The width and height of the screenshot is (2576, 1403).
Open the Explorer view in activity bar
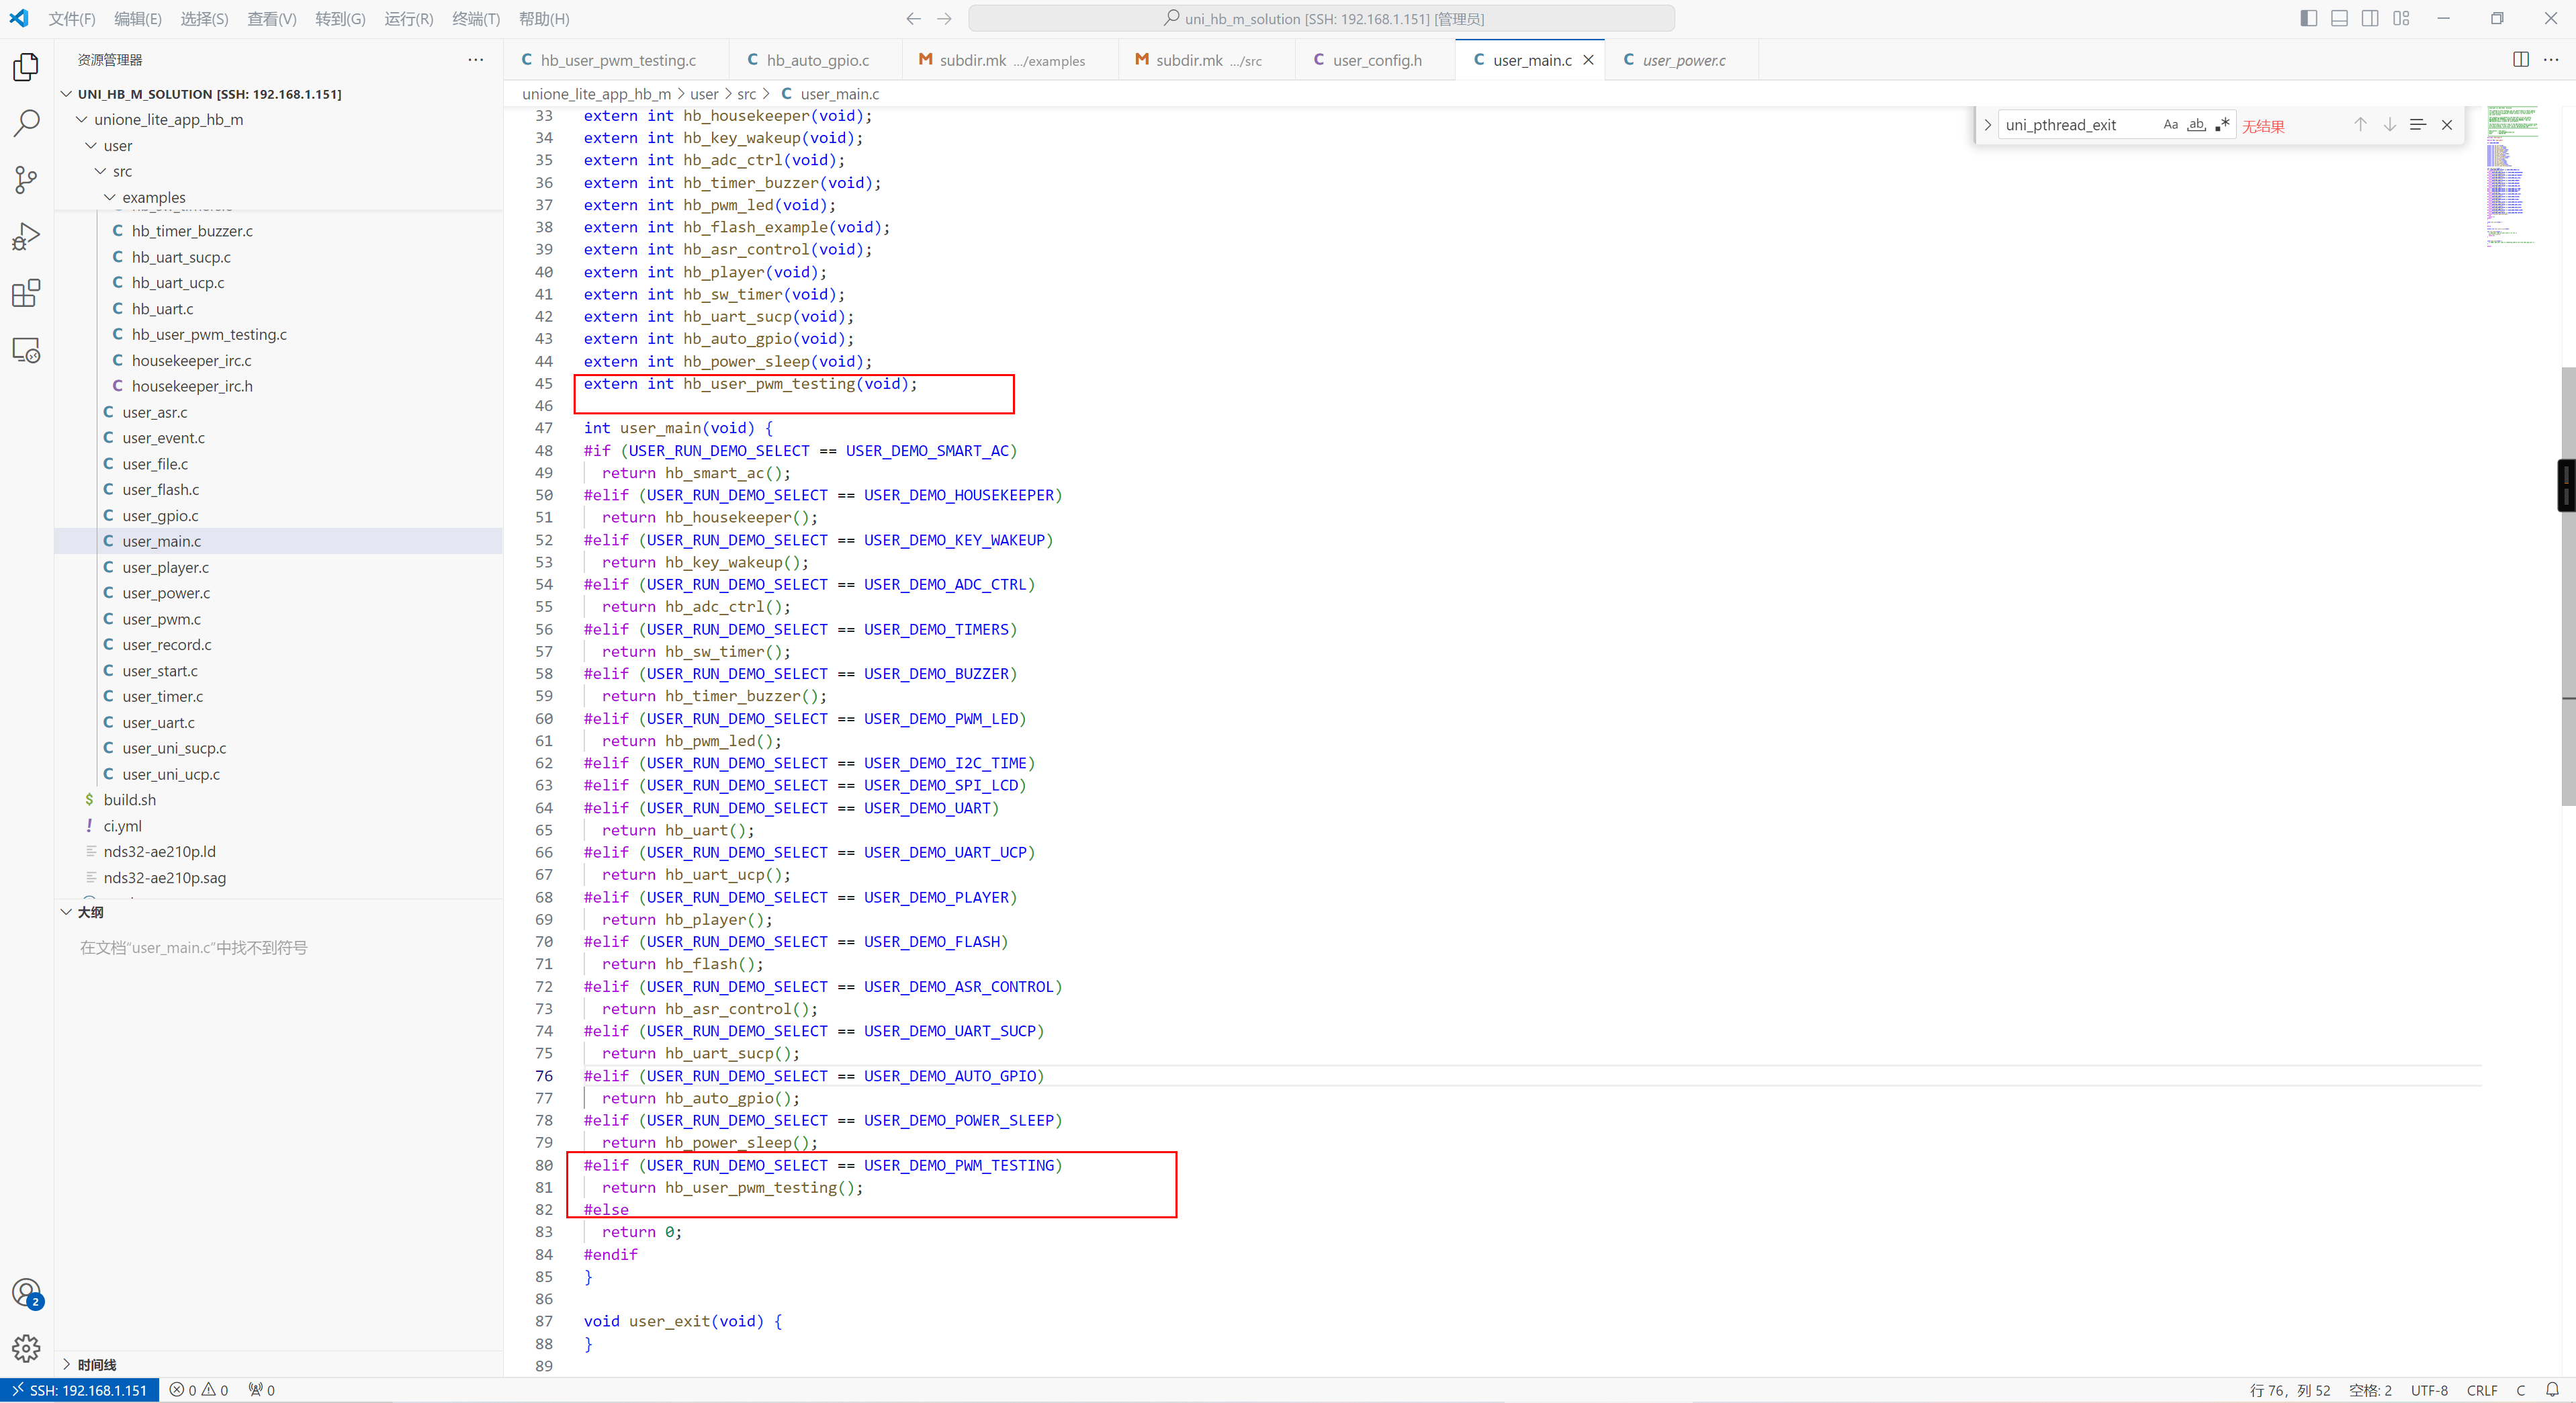pos(26,67)
